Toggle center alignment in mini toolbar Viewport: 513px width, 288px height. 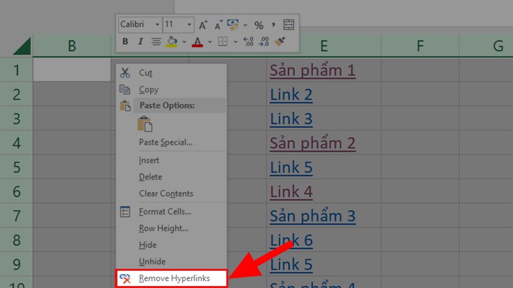pos(156,42)
